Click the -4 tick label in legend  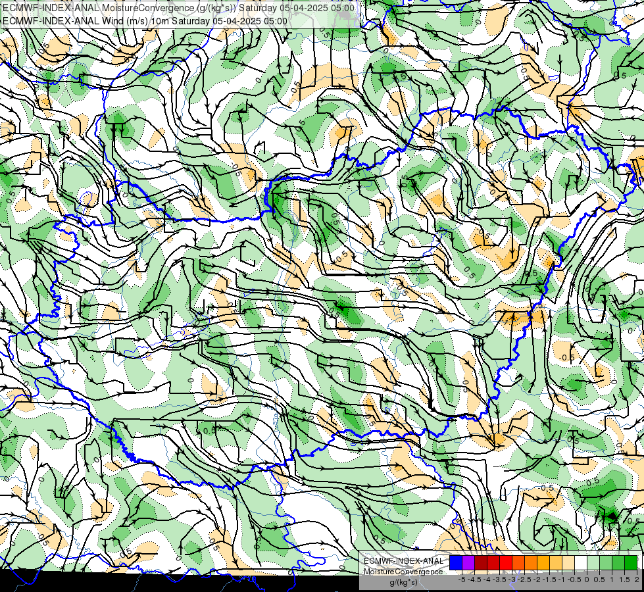point(487,580)
